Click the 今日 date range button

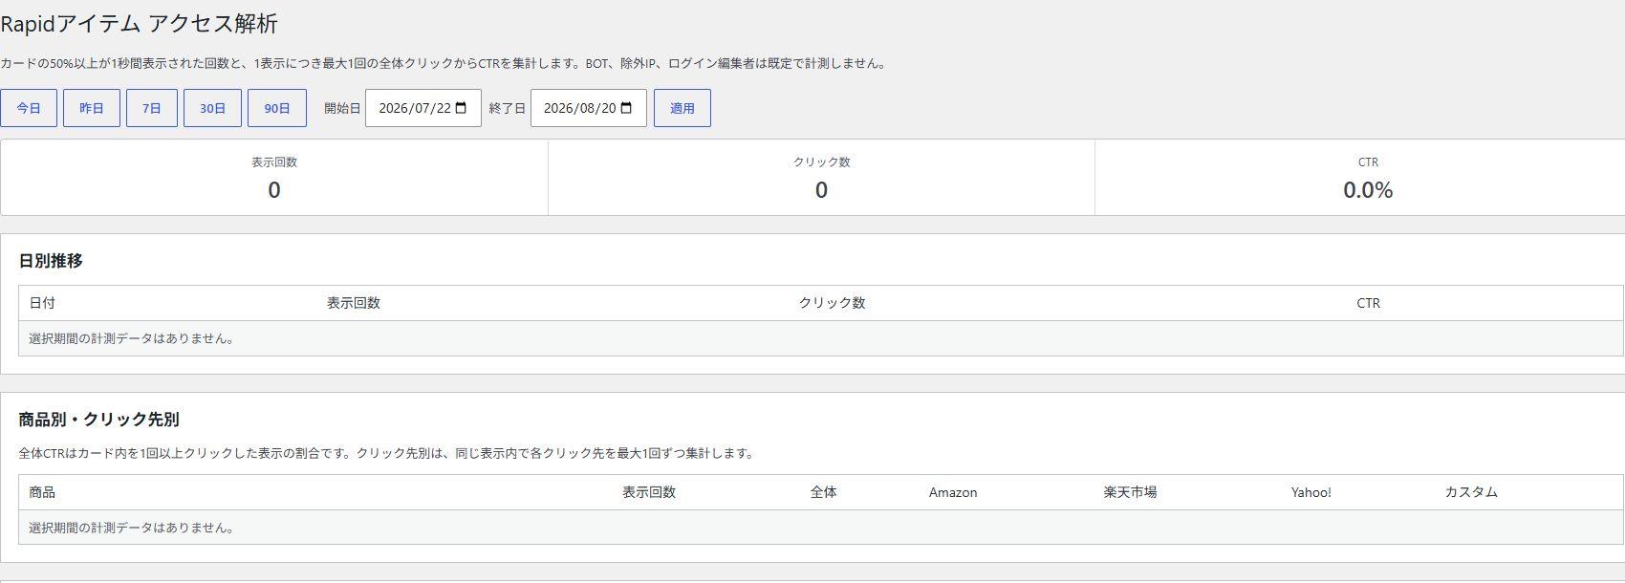29,108
